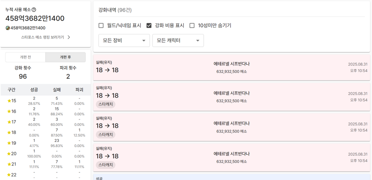Click the star icon for row 22

click(9, 175)
